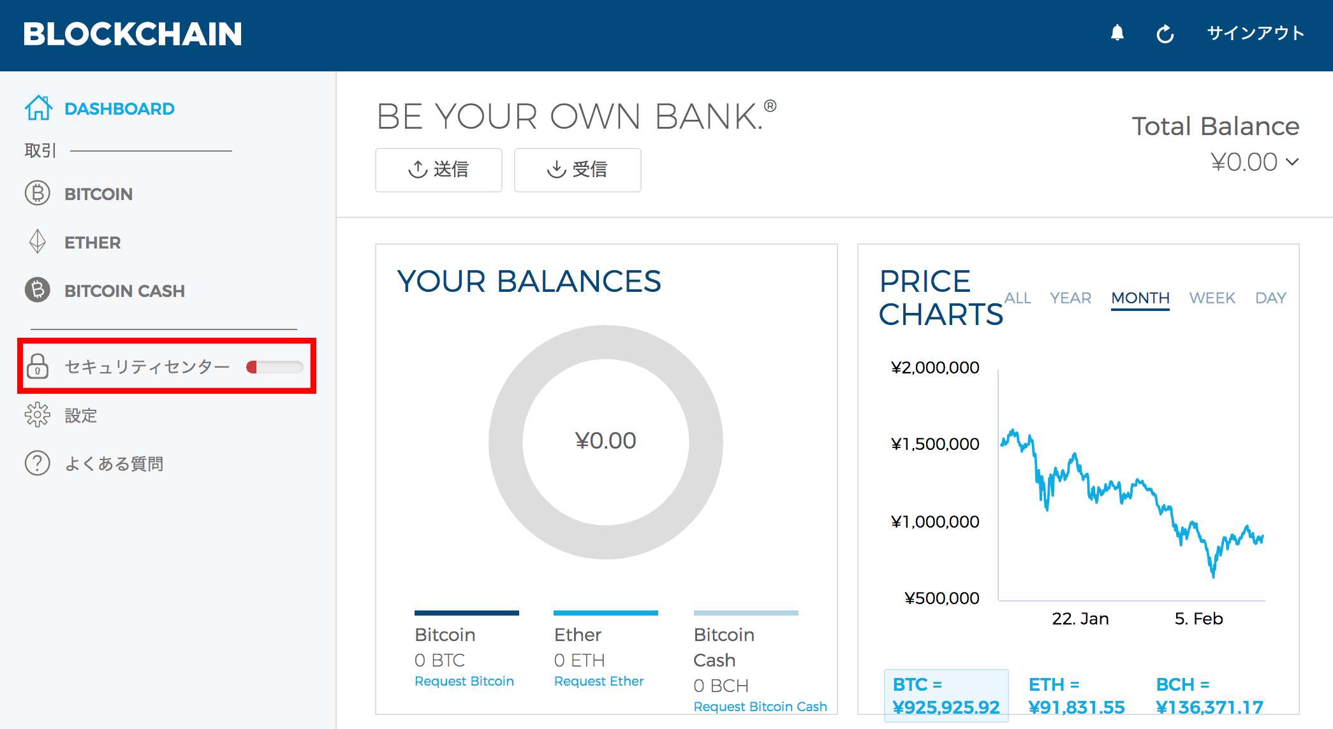Click the Ether diamond icon in sidebar

38,242
